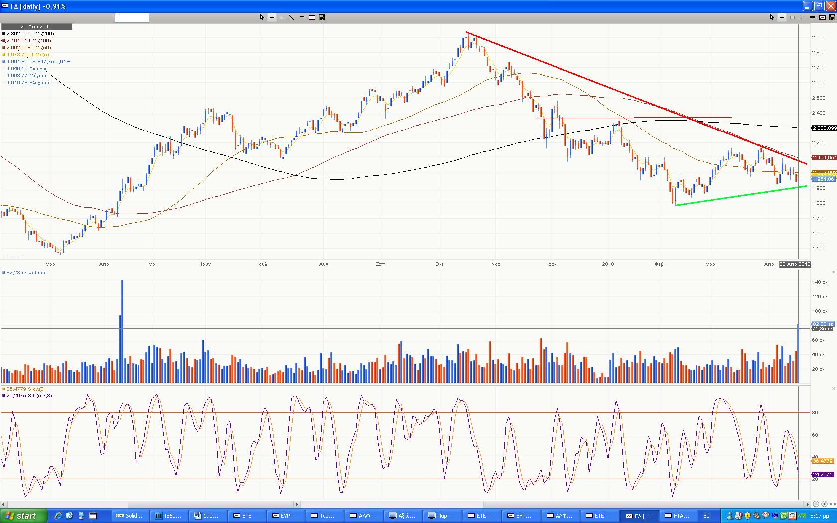
Task: Launch Internet Explorer from quick launch
Action: pos(58,516)
